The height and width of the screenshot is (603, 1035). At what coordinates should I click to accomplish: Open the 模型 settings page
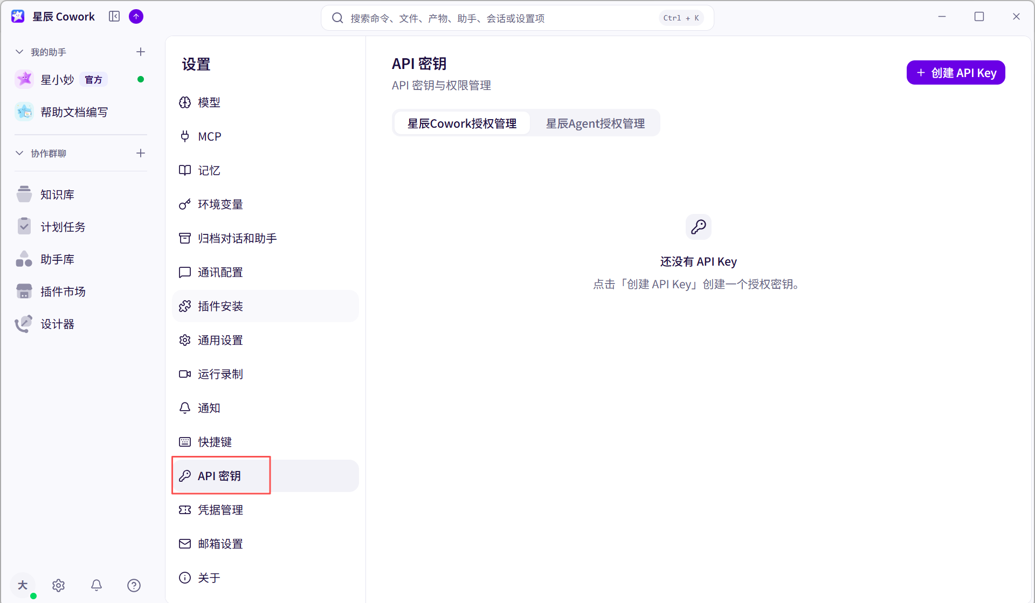point(265,102)
